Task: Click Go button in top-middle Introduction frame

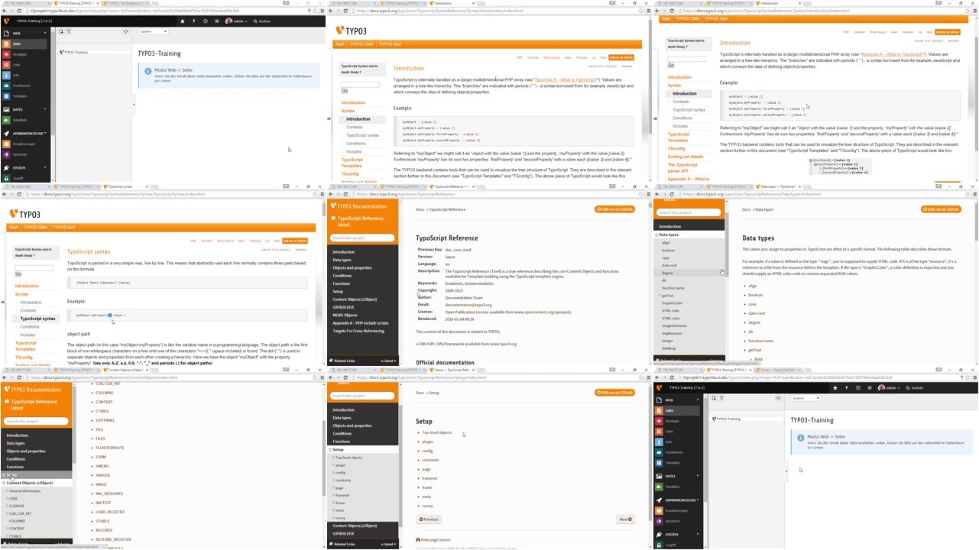Action: tap(344, 91)
